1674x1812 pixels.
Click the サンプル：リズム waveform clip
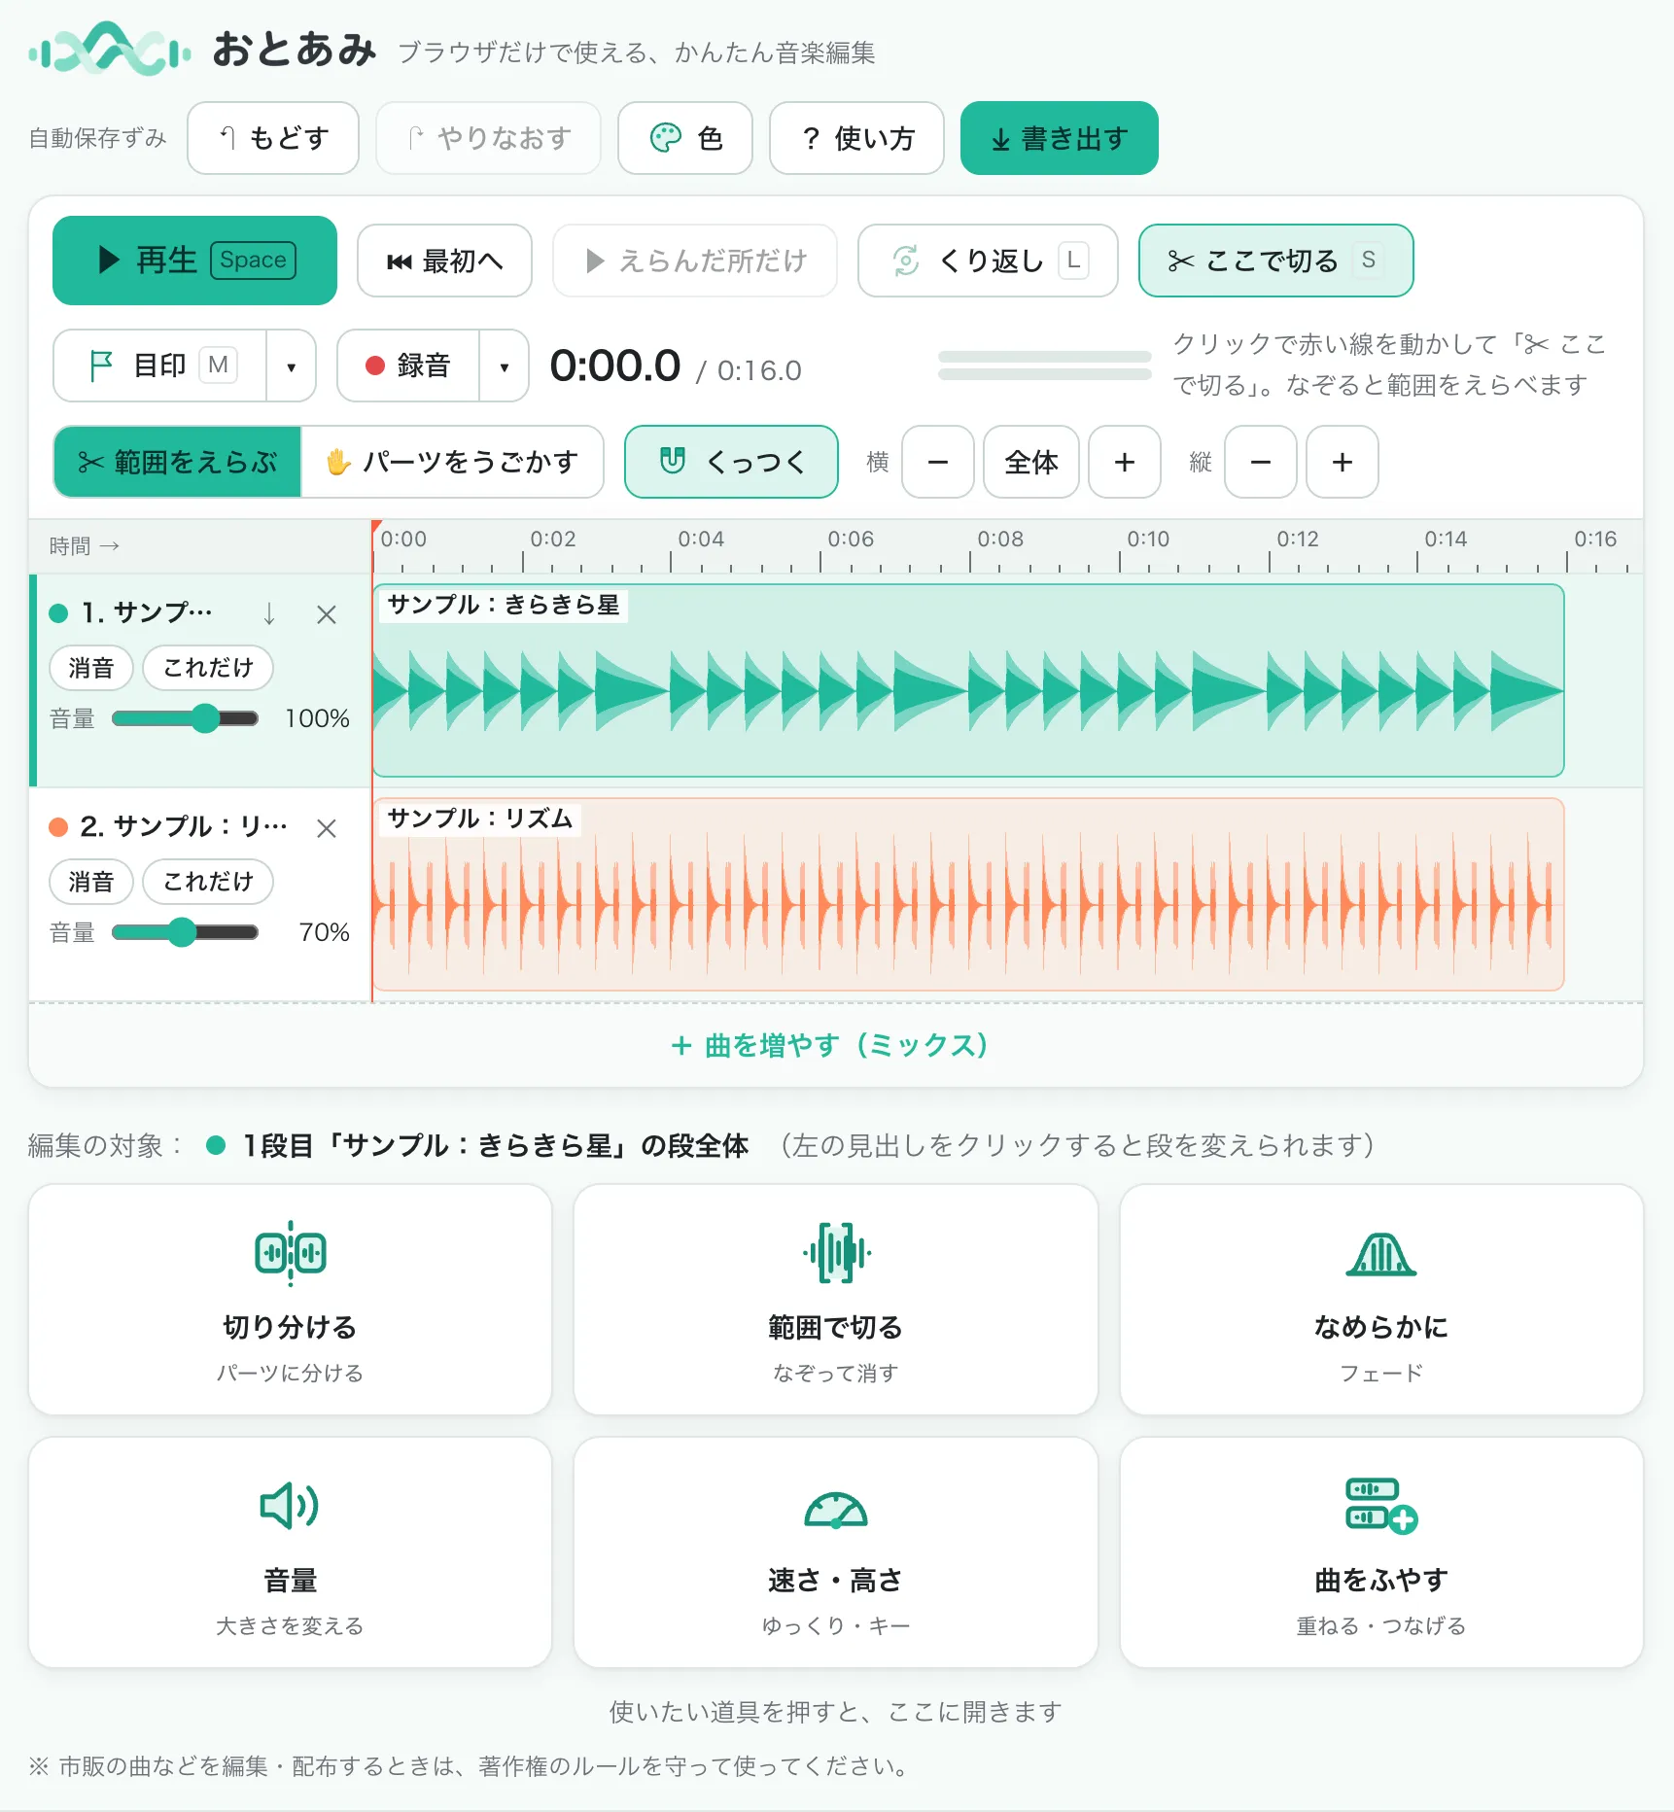click(x=968, y=894)
